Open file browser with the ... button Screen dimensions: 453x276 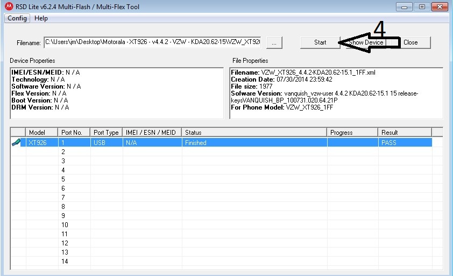pos(274,42)
